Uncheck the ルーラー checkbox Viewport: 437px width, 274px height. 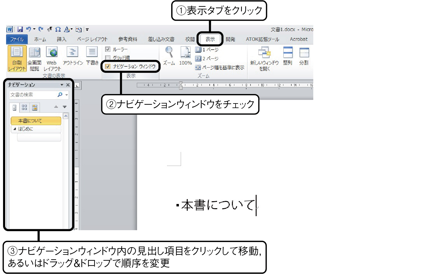[x=108, y=49]
